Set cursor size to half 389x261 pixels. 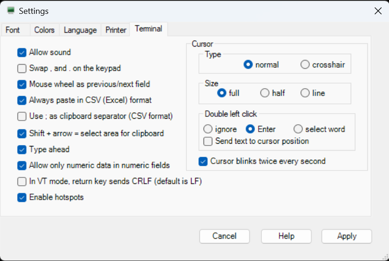265,93
